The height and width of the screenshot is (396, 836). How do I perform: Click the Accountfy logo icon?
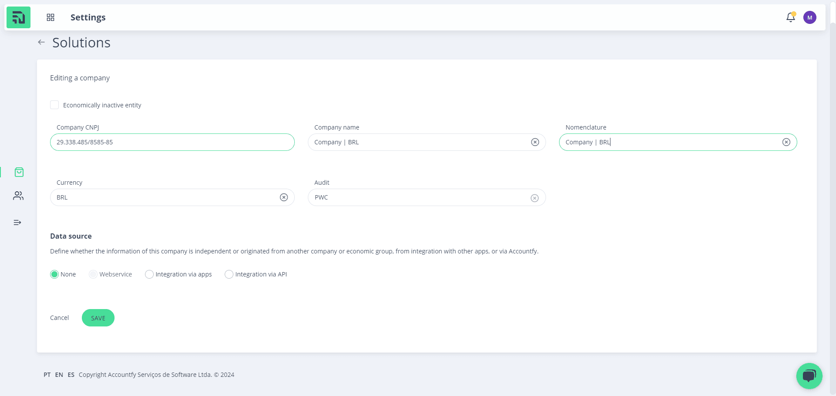coord(18,17)
